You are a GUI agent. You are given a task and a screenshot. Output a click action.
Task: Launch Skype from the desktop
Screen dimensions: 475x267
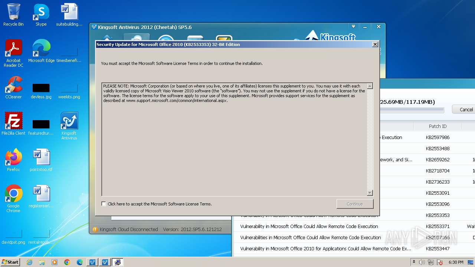click(x=41, y=15)
